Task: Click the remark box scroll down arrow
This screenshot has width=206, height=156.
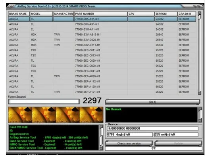Action: pyautogui.click(x=200, y=121)
